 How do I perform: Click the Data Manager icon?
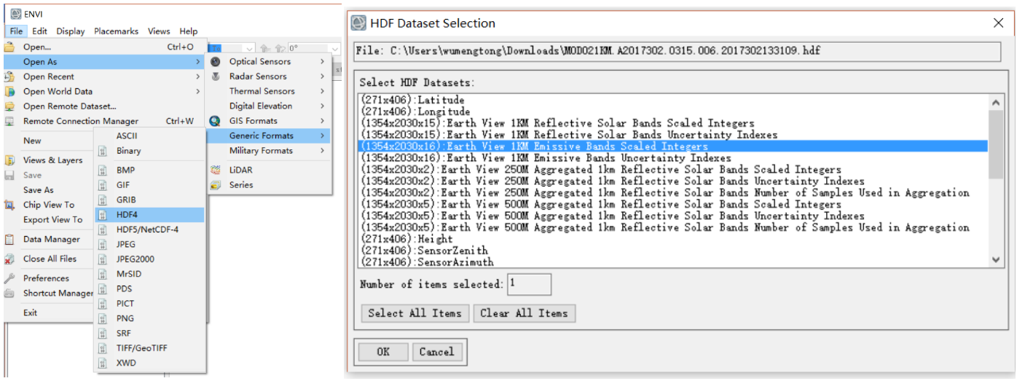[x=9, y=239]
